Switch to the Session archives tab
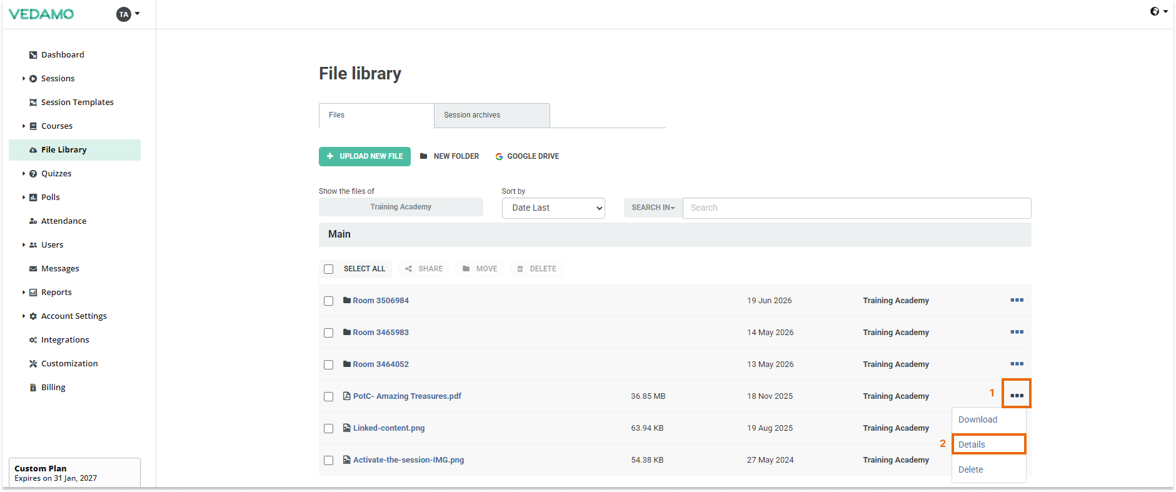This screenshot has height=492, width=1176. [x=492, y=116]
